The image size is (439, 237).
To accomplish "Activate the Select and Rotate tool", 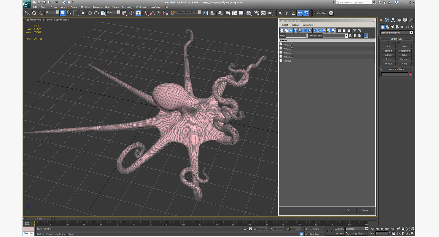I will (x=96, y=13).
